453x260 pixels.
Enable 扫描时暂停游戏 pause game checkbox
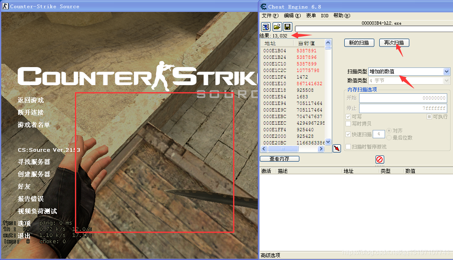(348, 146)
